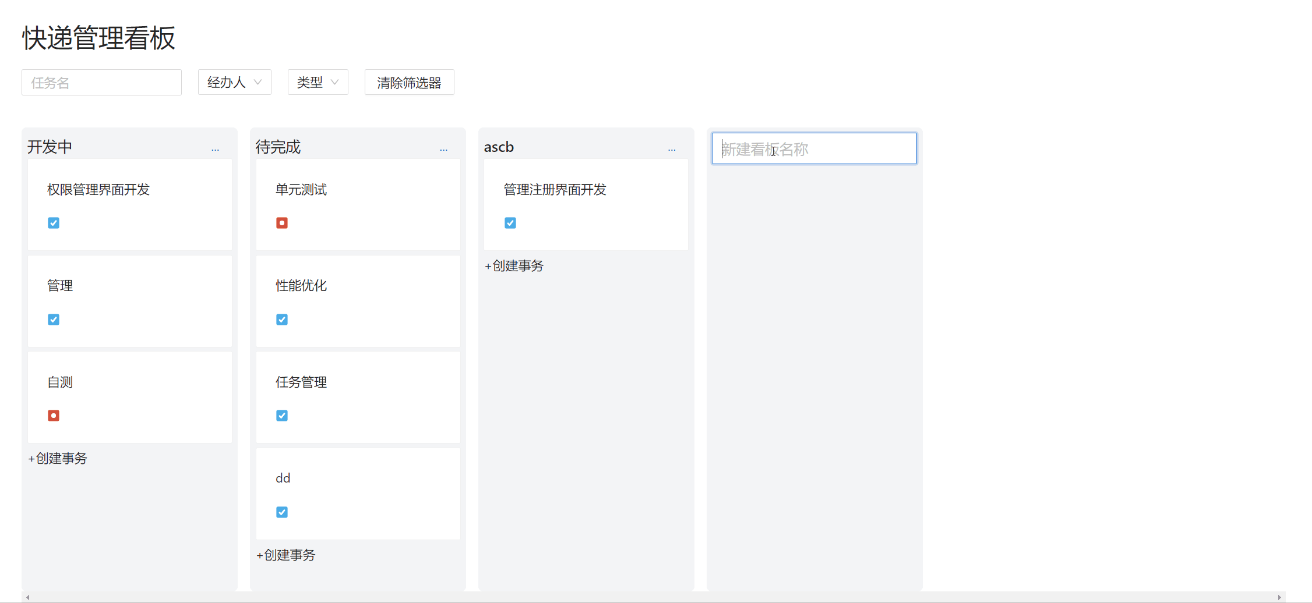Screen dimensions: 1312x603
Task: Click the 任务名 search input
Action: 101,82
